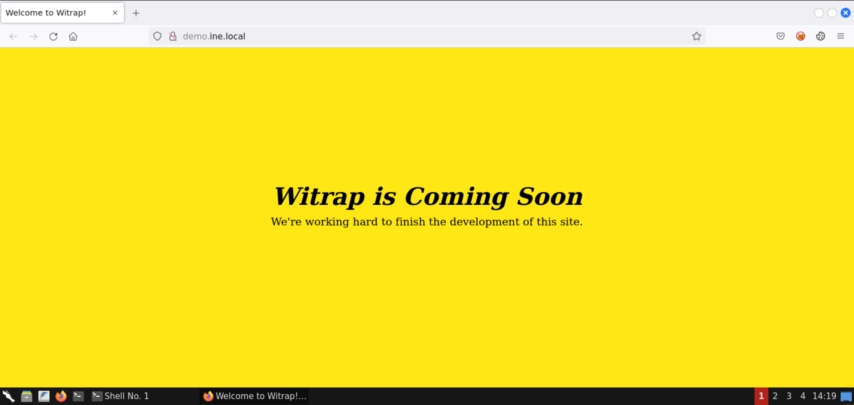Open the terminal from the taskbar
This screenshot has height=405, width=854.
pyautogui.click(x=78, y=396)
